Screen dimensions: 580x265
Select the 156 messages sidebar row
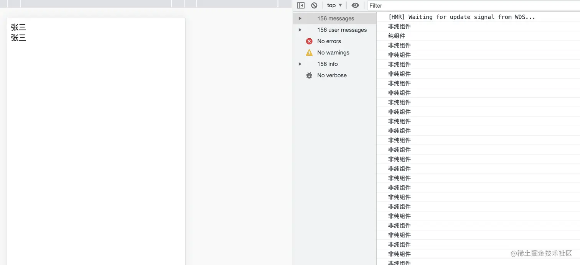tap(335, 18)
